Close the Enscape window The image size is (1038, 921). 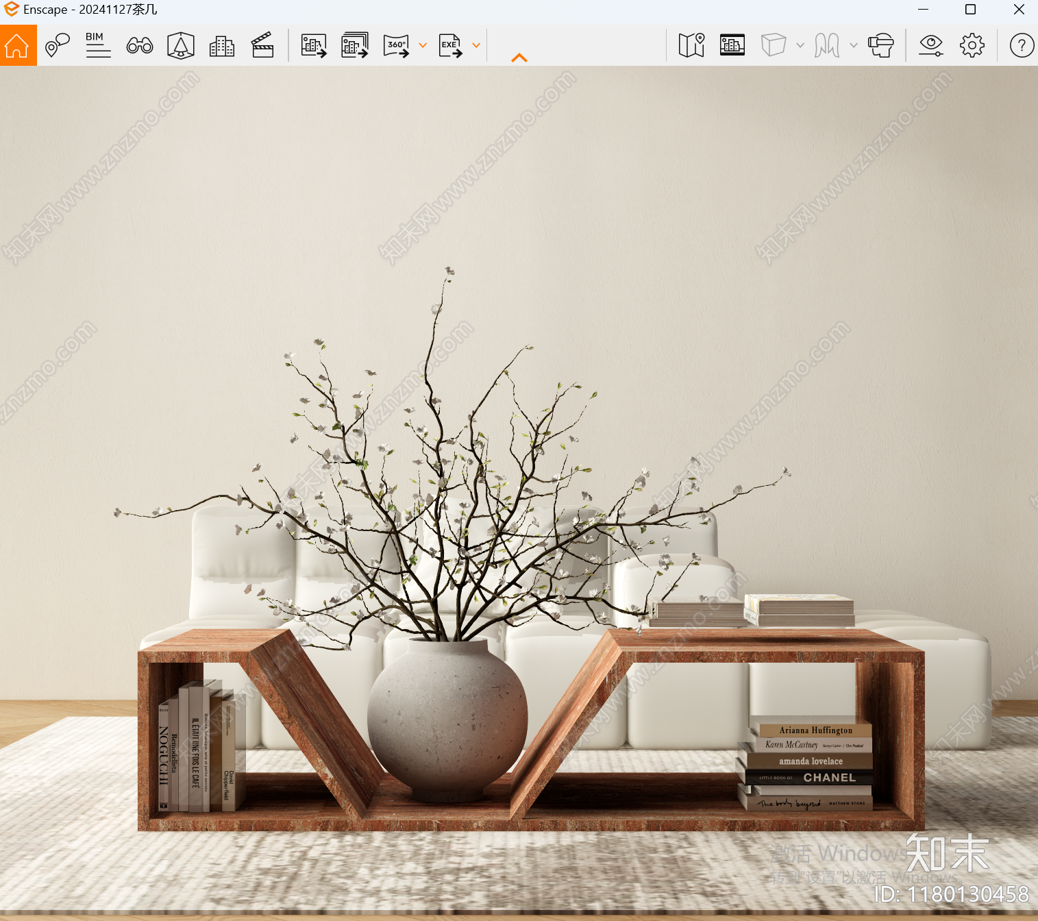(x=1019, y=10)
